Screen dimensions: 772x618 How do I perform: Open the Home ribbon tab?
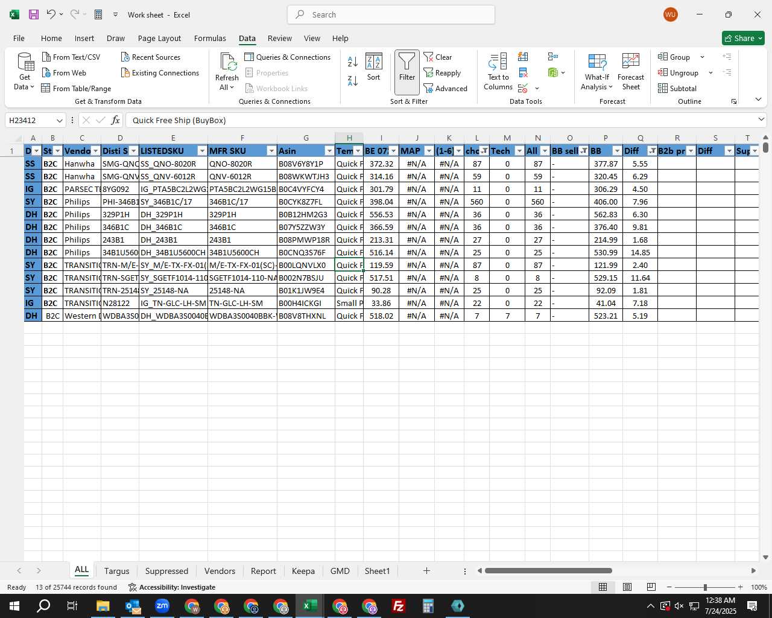coord(51,38)
